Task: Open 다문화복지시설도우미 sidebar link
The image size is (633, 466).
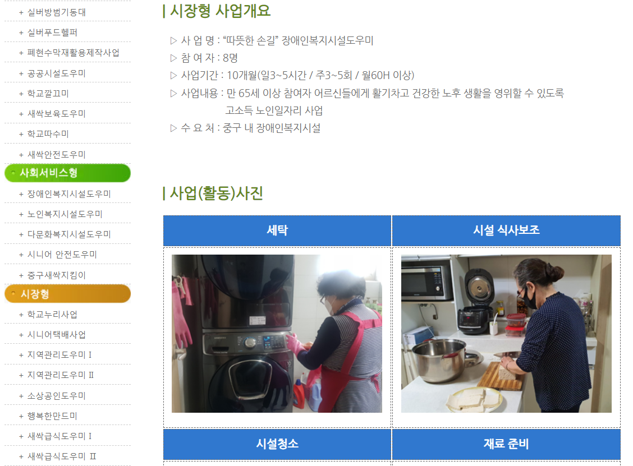Action: (x=69, y=234)
